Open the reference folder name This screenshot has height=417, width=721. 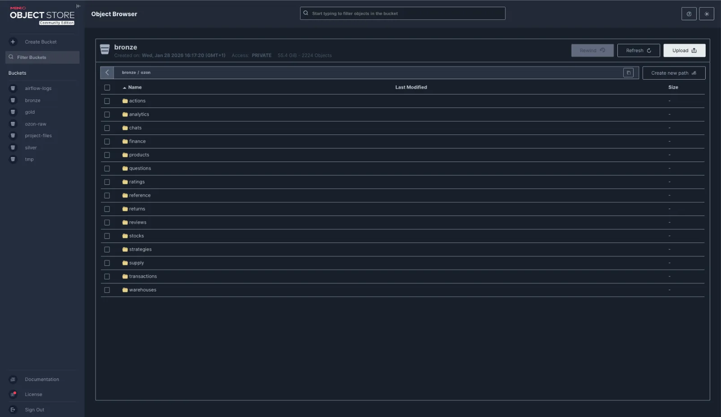point(140,195)
